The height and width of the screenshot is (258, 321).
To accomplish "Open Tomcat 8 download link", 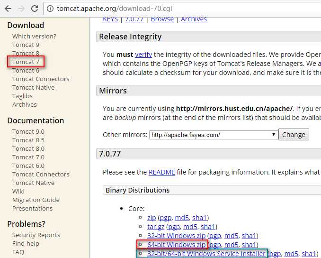I will 26,53.
